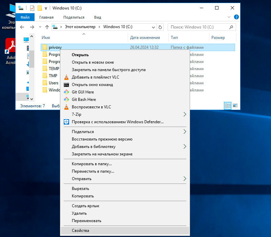The image size is (271, 237).
Task: Click the Forward arrow in Explorer
Action: tap(32, 27)
